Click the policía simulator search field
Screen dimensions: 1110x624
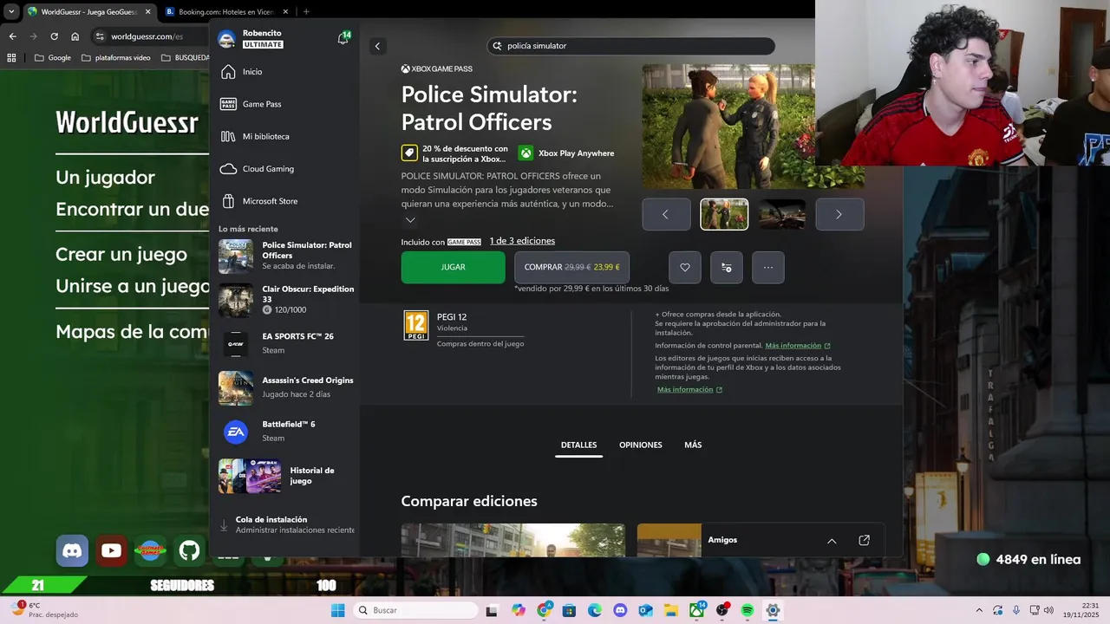coord(631,46)
